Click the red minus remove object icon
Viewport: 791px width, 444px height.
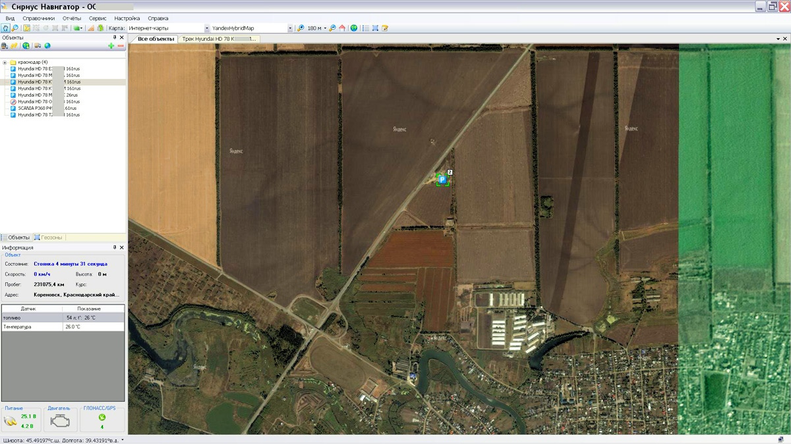(x=121, y=46)
